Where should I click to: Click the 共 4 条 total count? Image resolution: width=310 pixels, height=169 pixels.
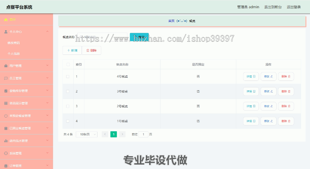[x=68, y=134]
